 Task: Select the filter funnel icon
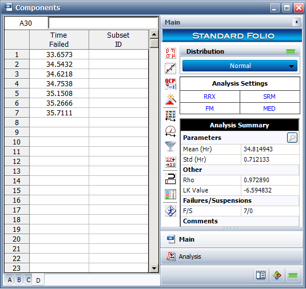[x=170, y=146]
